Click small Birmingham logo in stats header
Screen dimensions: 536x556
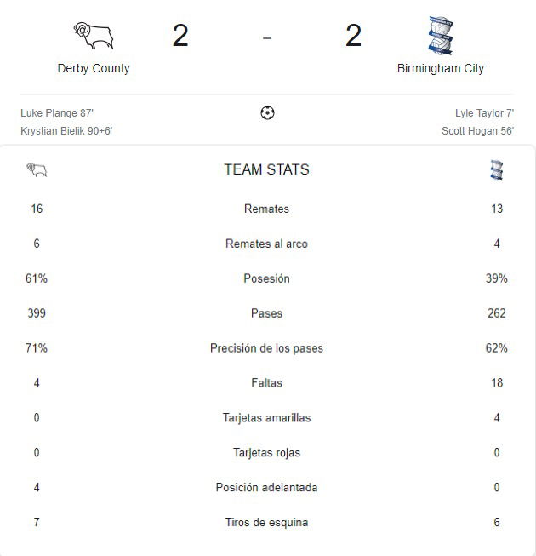496,169
